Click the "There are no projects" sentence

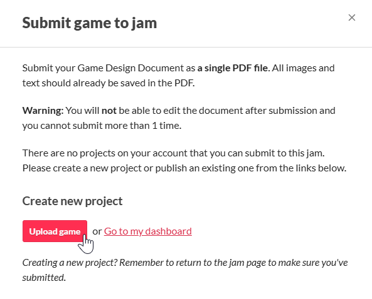[x=173, y=153]
